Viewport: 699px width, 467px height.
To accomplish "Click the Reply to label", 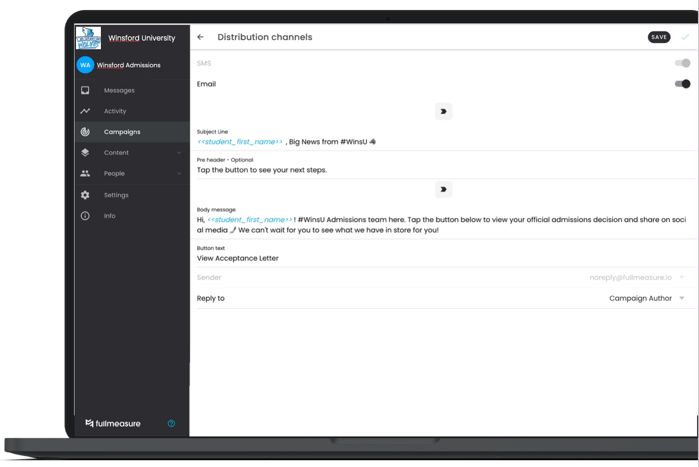I will coord(211,298).
